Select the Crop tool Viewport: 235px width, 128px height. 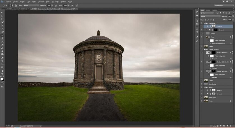[x=3, y=25]
